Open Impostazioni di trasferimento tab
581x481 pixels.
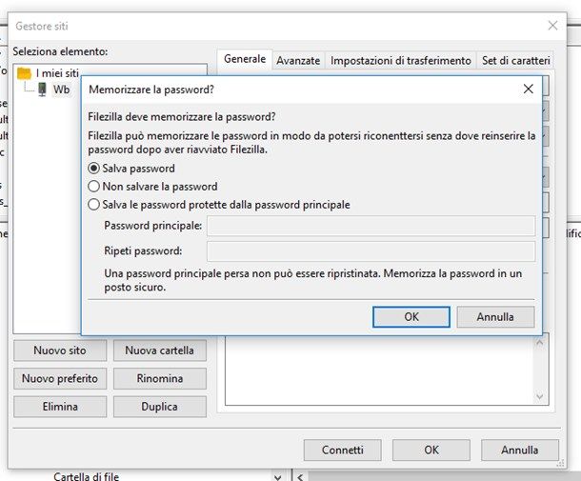(401, 60)
